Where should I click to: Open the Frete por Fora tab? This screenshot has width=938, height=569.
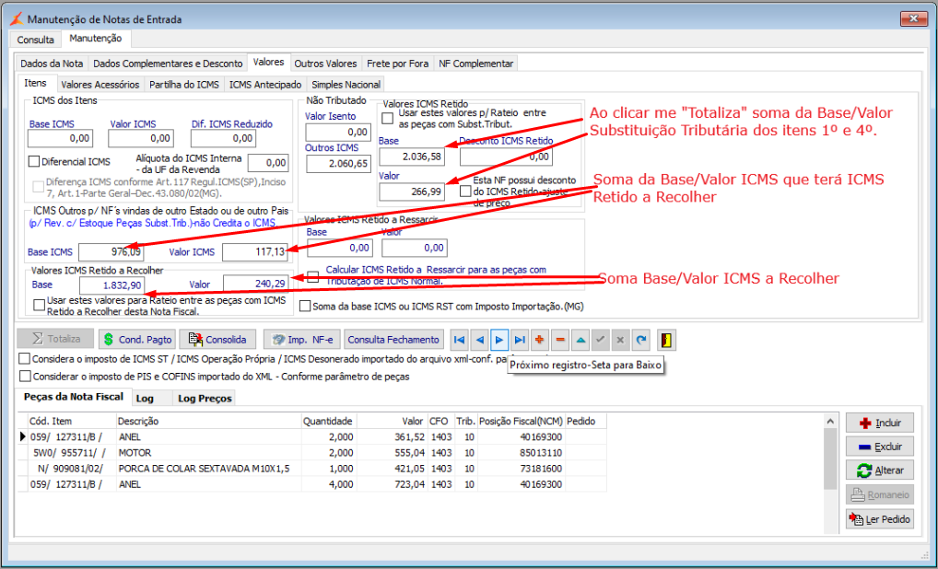pyautogui.click(x=398, y=64)
